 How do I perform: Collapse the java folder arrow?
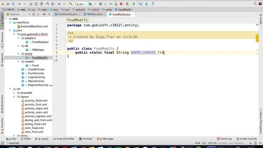click(10, 30)
